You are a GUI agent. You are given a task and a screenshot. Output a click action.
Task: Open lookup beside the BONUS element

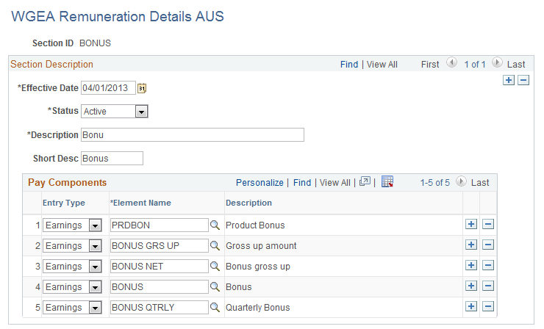pyautogui.click(x=215, y=287)
